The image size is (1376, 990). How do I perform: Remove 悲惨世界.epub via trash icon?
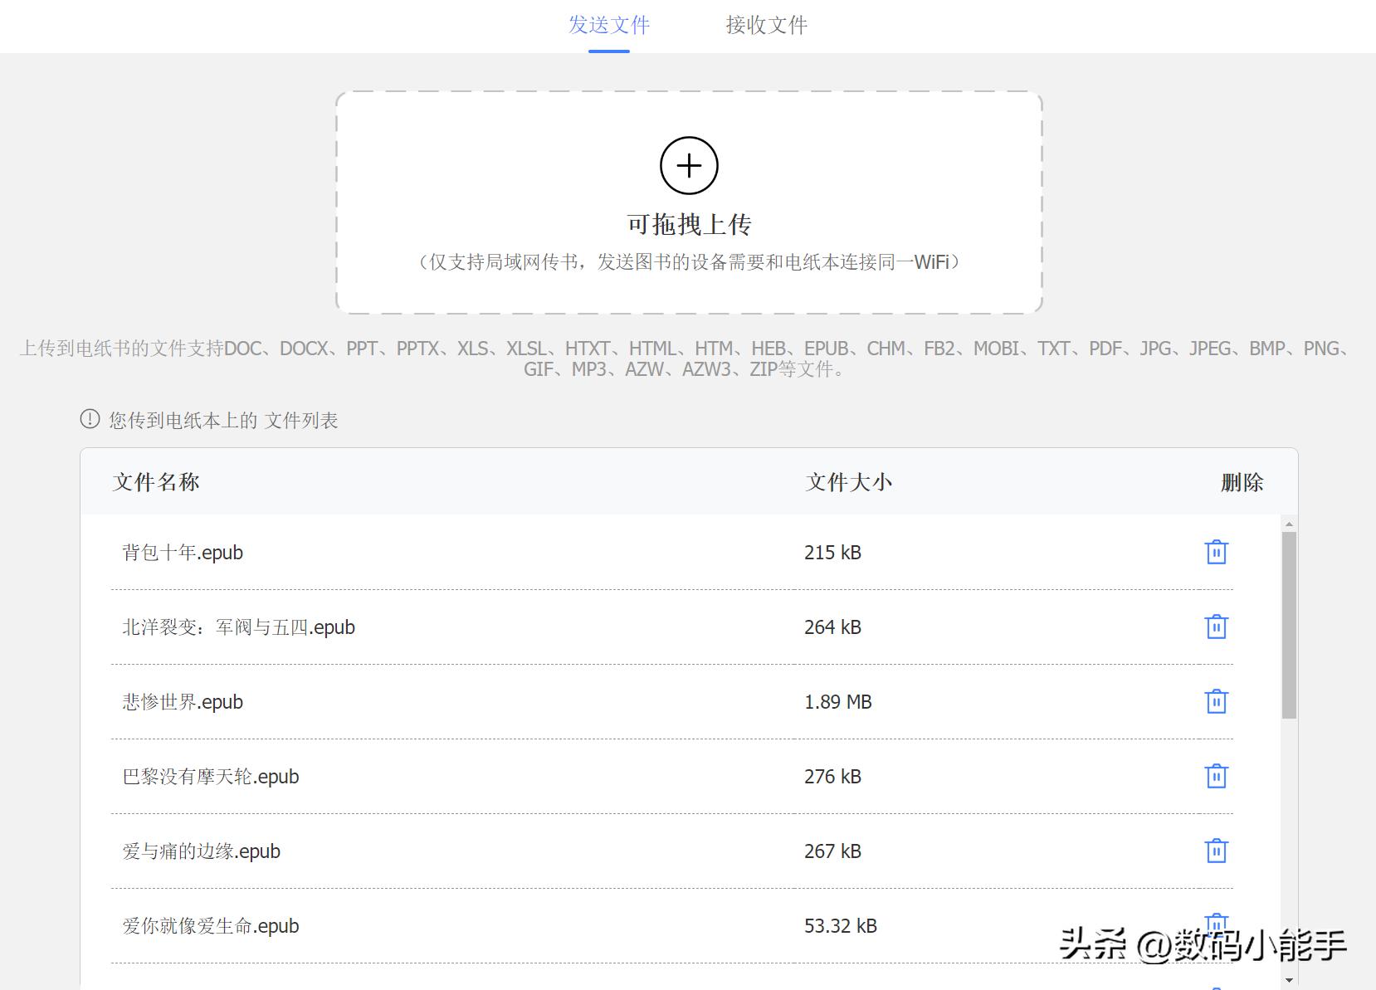coord(1217,701)
